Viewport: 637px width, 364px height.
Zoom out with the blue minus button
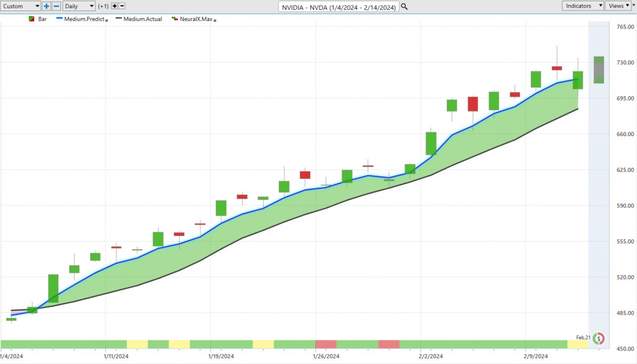[57, 6]
